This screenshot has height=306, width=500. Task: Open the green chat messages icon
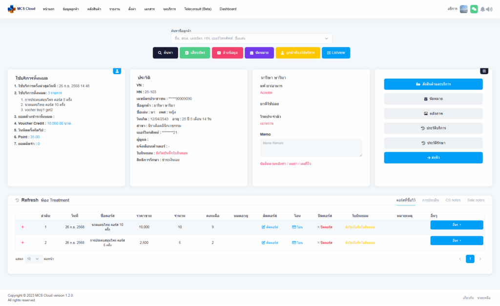474,9
